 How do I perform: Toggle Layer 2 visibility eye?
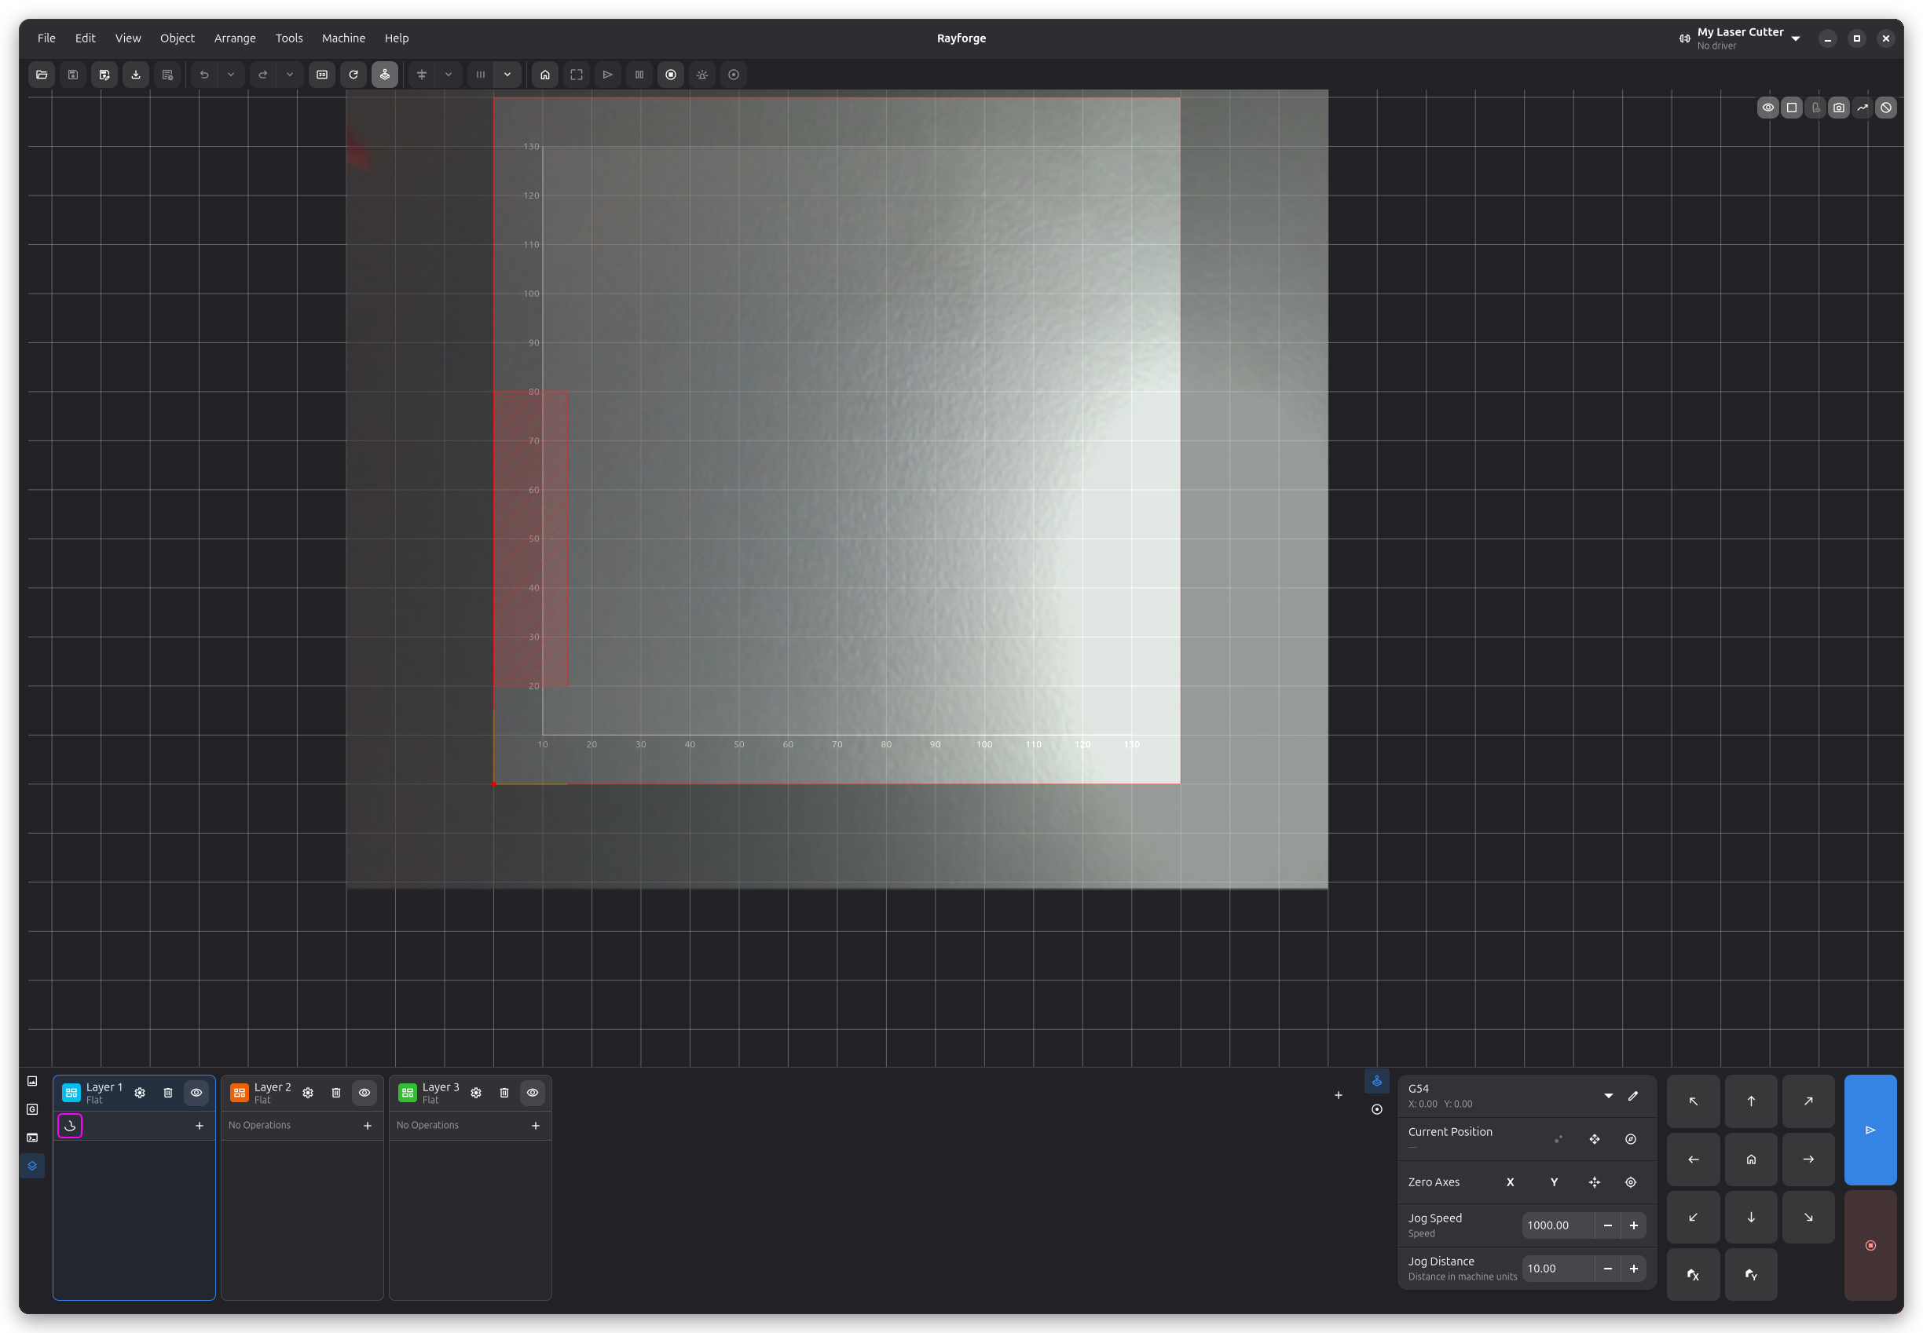[364, 1093]
